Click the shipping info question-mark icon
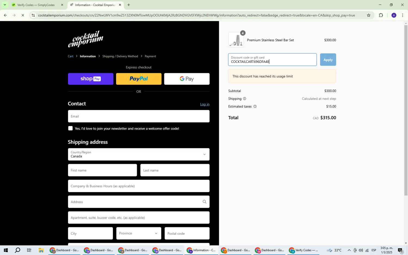 click(x=245, y=99)
